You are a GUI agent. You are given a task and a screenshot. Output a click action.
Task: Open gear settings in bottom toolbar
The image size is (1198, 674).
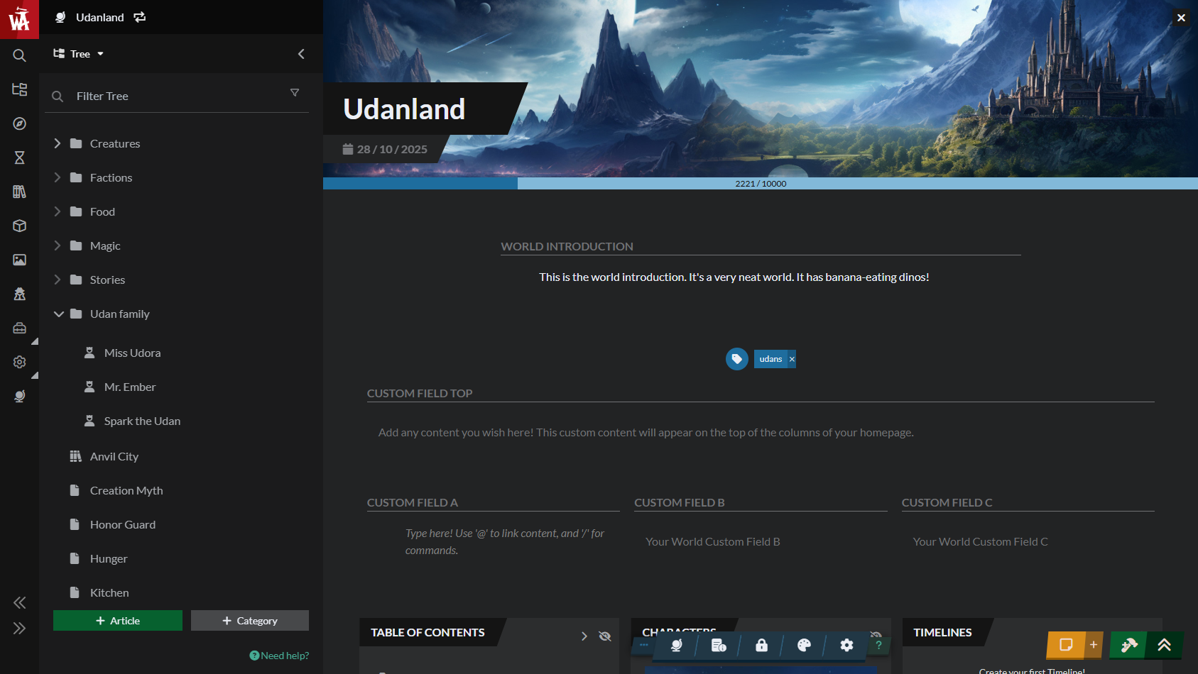846,645
